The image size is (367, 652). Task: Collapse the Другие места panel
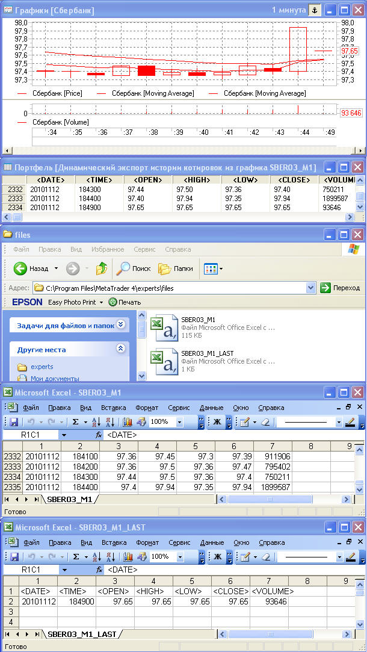[121, 349]
